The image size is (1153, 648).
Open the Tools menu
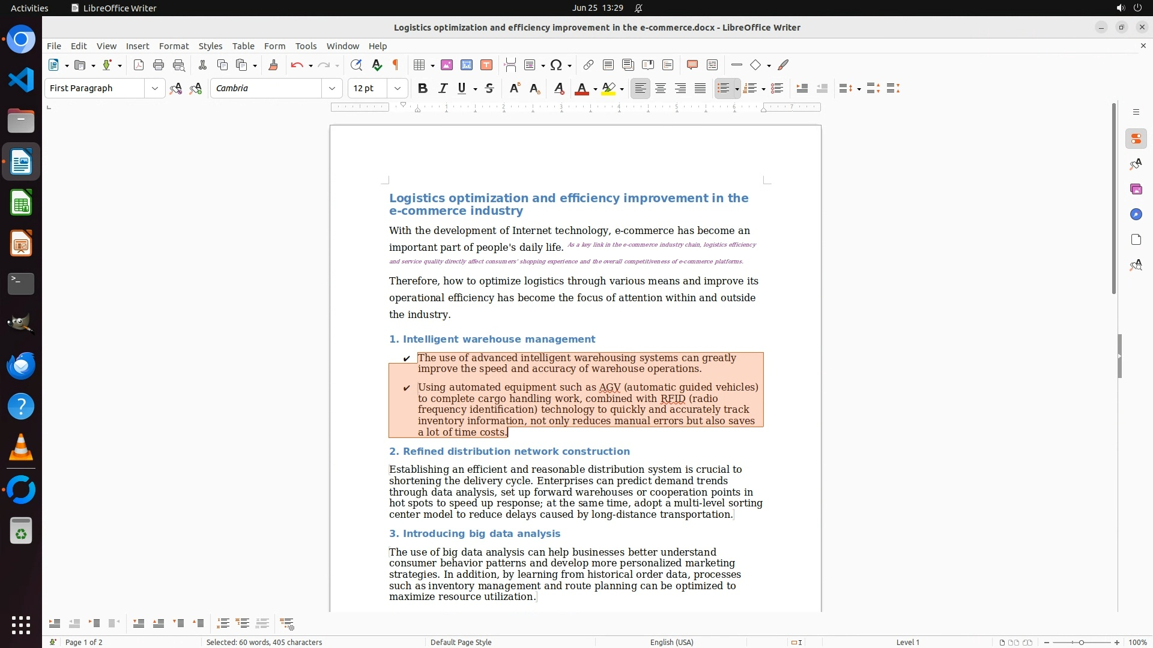pos(305,46)
